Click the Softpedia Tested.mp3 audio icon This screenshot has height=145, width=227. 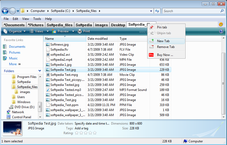pos(48,90)
